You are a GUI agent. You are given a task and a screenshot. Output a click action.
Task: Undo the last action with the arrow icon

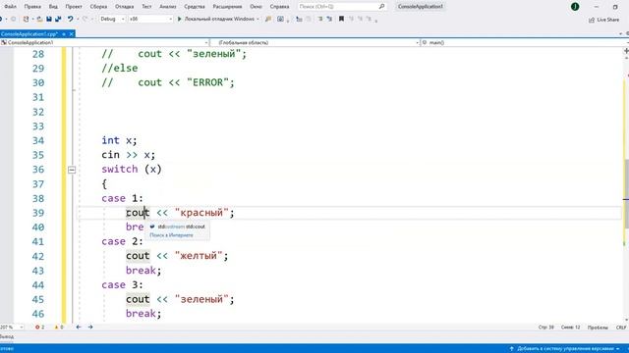[x=70, y=19]
